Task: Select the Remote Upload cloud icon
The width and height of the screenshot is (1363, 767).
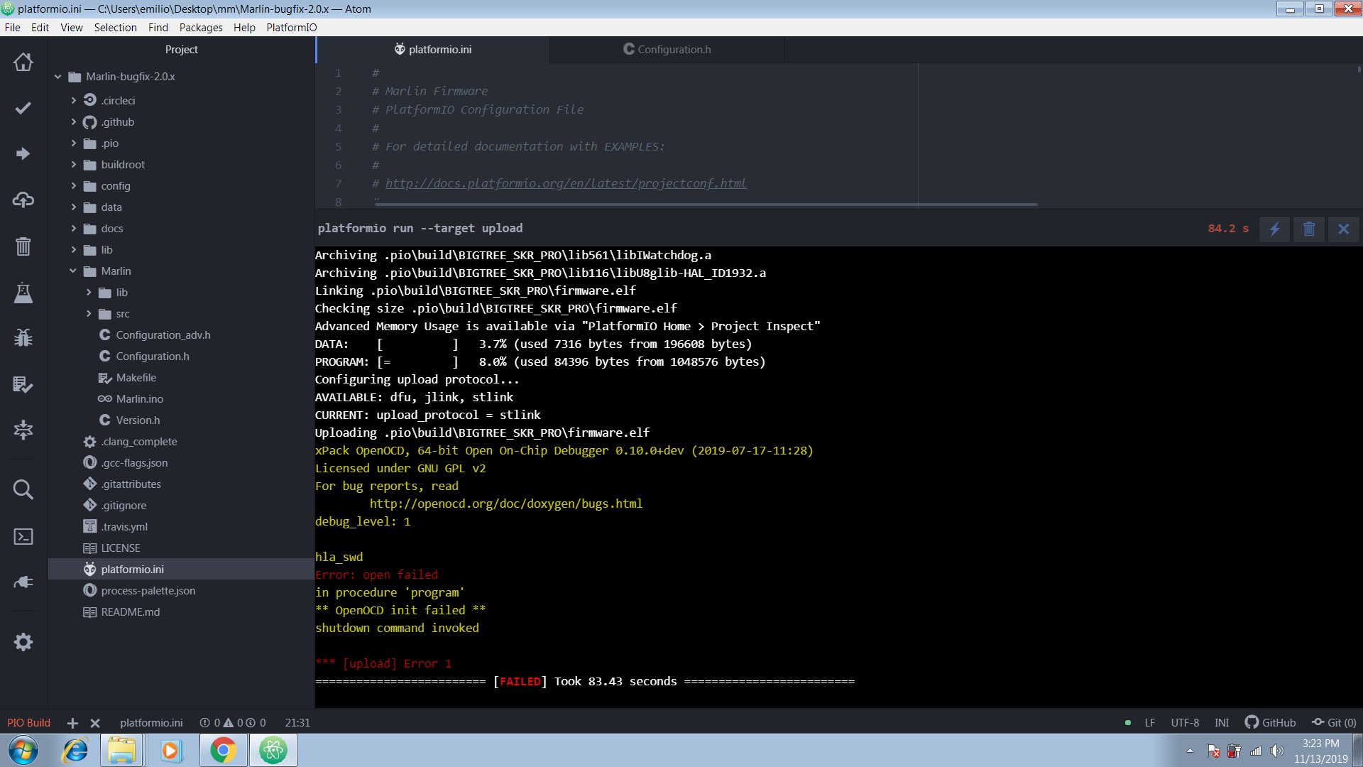Action: [23, 200]
